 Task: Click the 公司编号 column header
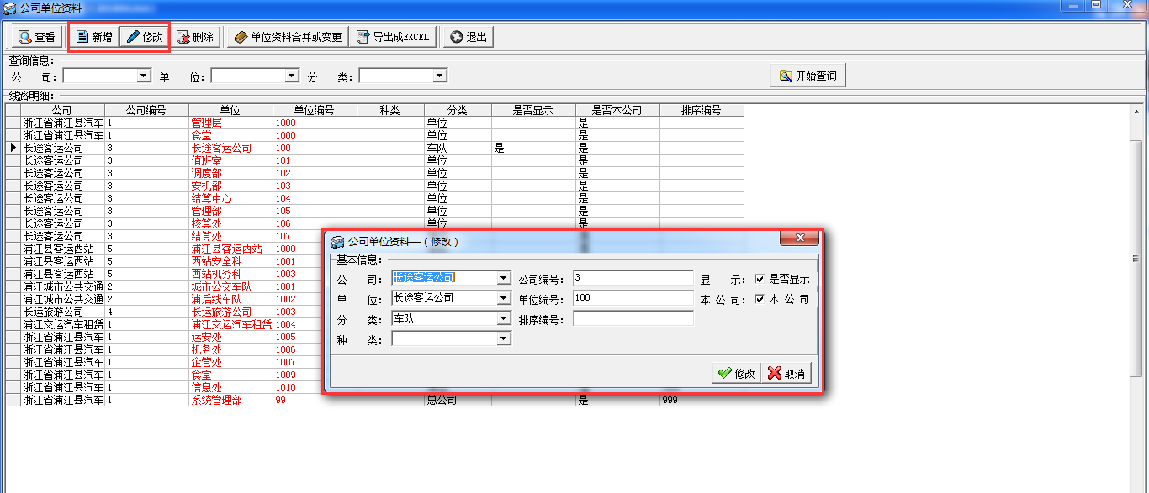pos(146,110)
